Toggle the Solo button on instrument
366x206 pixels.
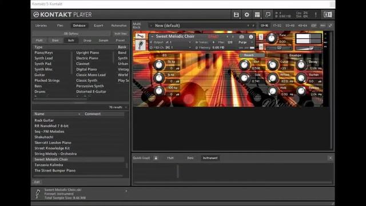pyautogui.click(x=261, y=37)
